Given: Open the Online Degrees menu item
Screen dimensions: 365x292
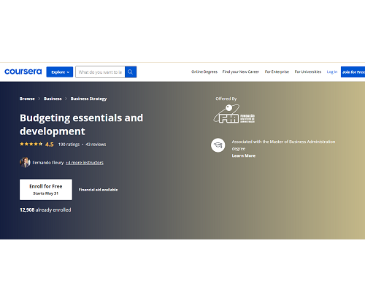Looking at the screenshot, I should (x=204, y=72).
